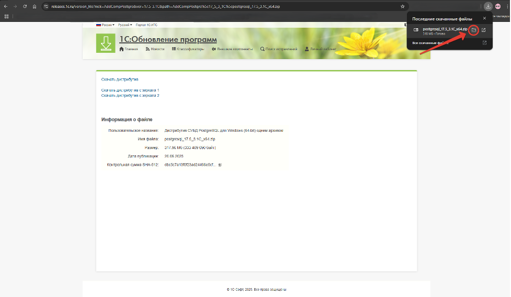
Task: Go to the browser home page
Action: [x=34, y=6]
